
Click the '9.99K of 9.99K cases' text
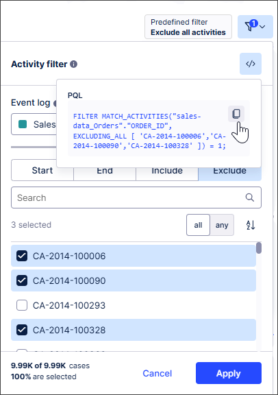click(50, 366)
